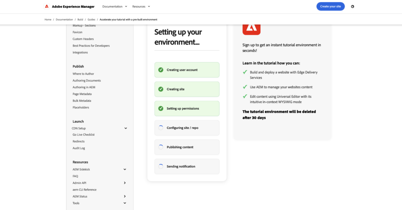Open Integrations sidebar link

pyautogui.click(x=80, y=52)
